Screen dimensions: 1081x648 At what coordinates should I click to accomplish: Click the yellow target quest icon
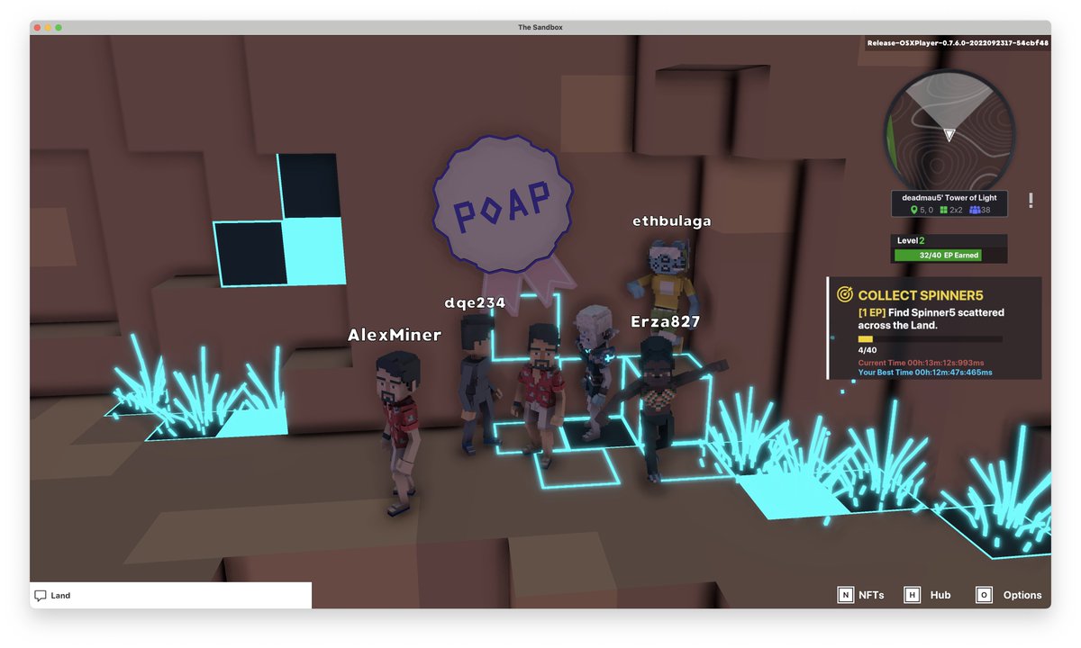pyautogui.click(x=845, y=294)
